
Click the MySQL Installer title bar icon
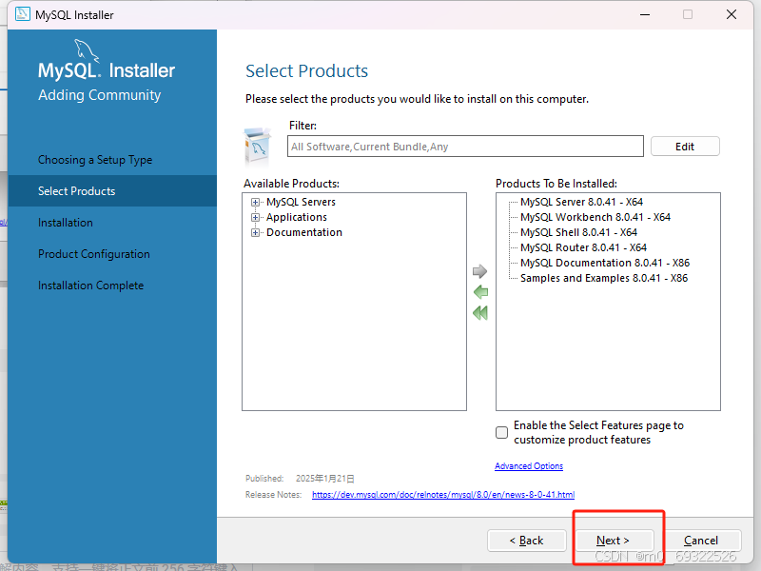(x=22, y=14)
